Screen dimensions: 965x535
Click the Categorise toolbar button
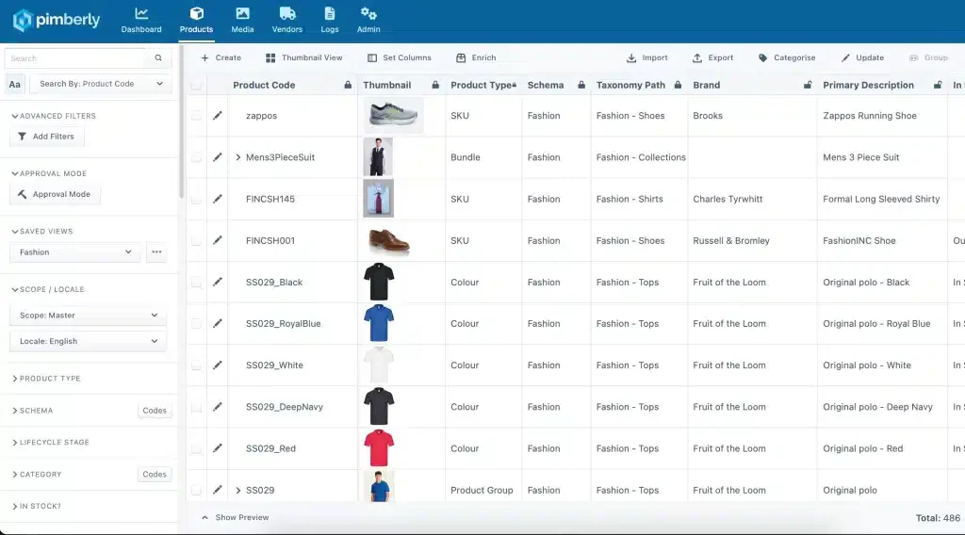[787, 57]
